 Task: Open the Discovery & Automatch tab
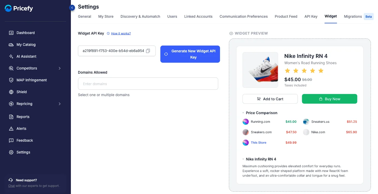[140, 17]
